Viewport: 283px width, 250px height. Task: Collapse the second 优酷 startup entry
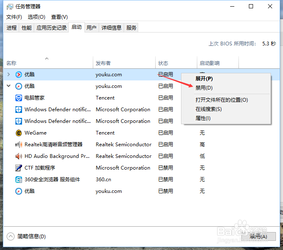click(x=8, y=86)
